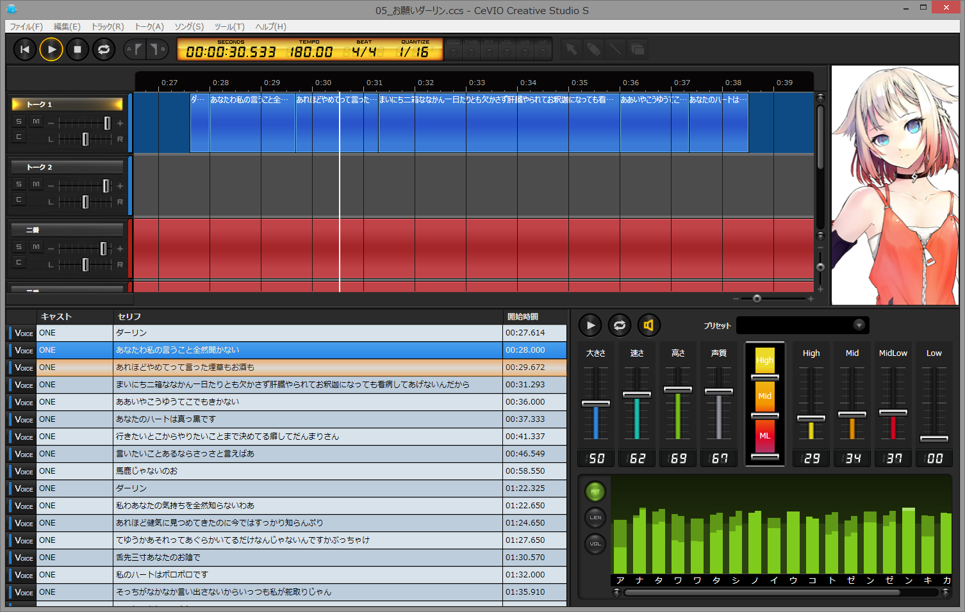
Task: Click the セリフ column header
Action: point(308,316)
